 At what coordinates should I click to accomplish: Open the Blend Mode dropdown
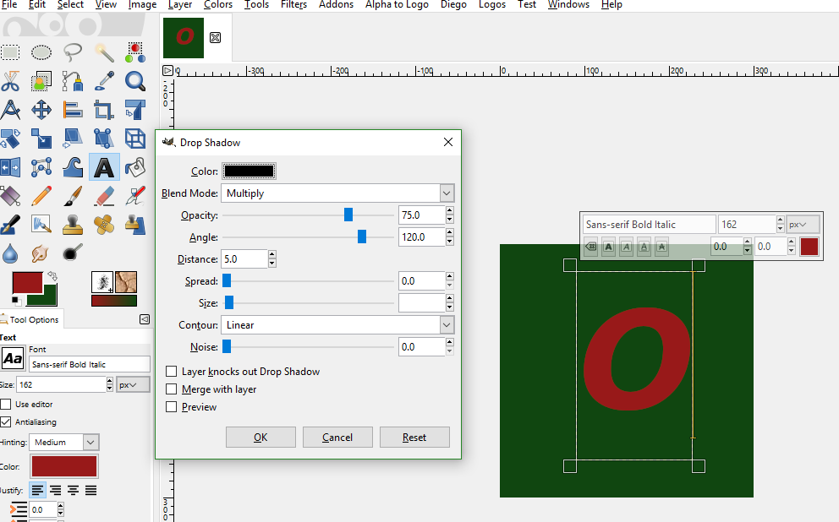337,193
